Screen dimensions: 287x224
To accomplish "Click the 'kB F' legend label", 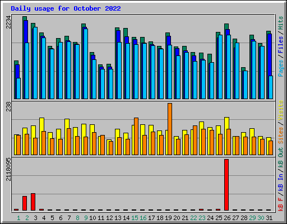I will click(281, 204).
